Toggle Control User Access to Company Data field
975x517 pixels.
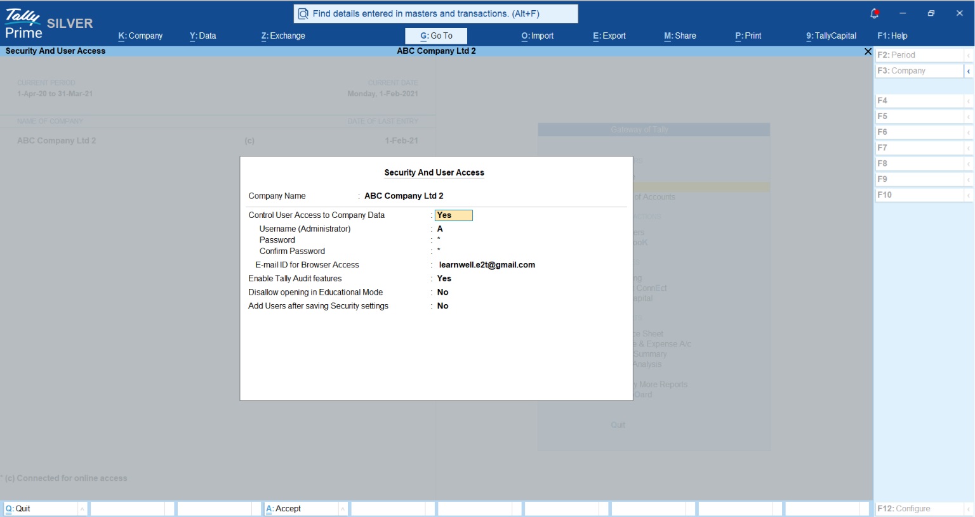coord(454,215)
